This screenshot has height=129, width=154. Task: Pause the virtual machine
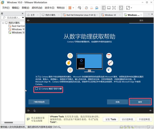(70, 8)
